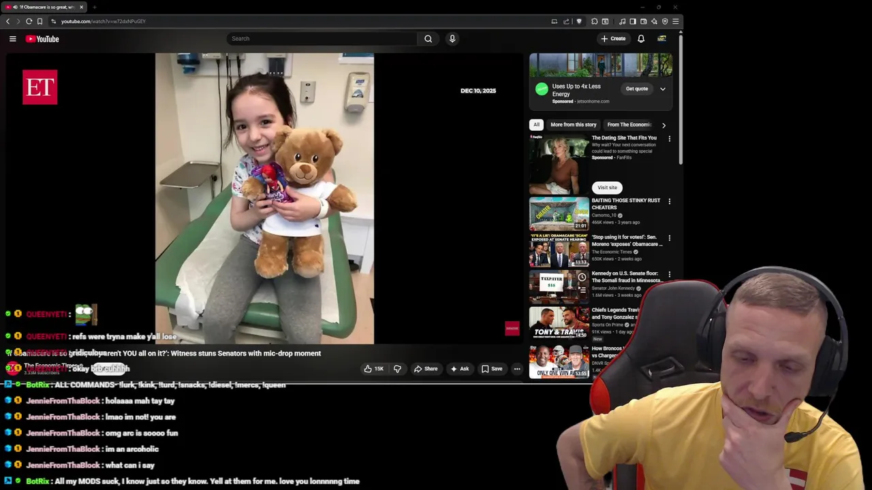Screen dimensions: 872x490
Task: Open options for BAITING THOSE STINKY RUST video
Action: [x=669, y=201]
